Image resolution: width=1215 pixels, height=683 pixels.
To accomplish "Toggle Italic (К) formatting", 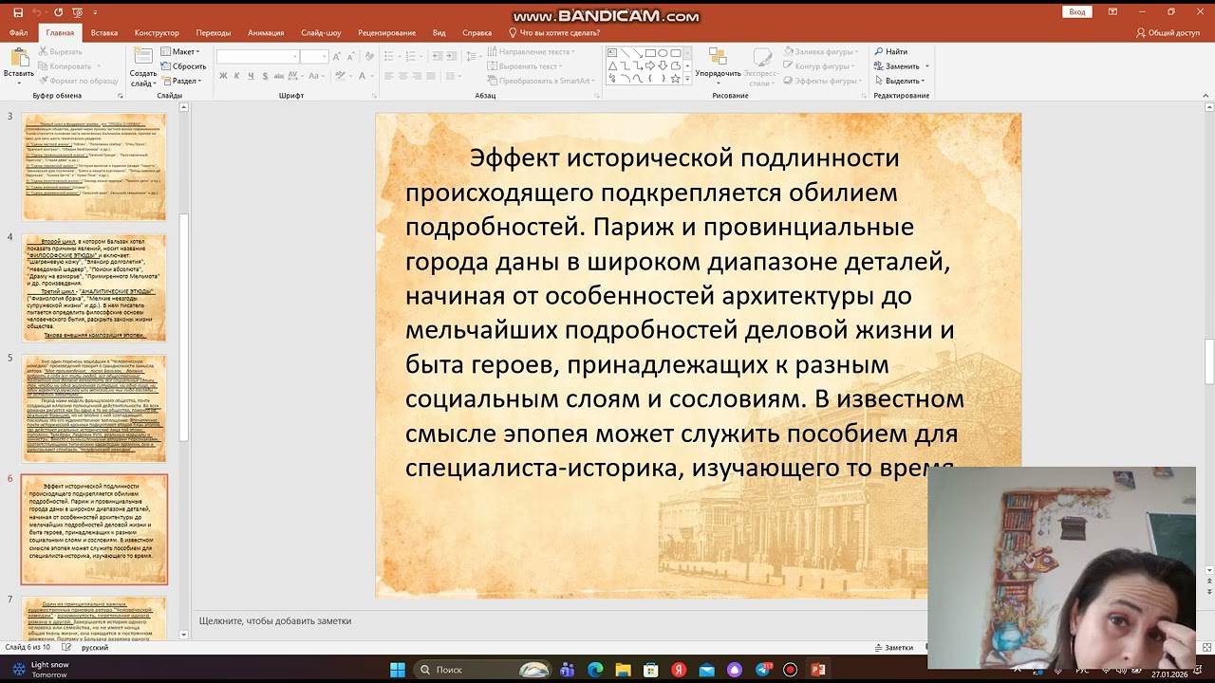I will pyautogui.click(x=236, y=76).
